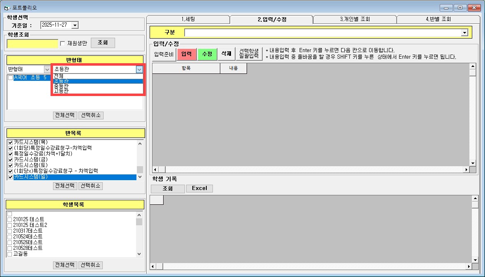Screen dimensions: 485x277
Task: Click the portfolio app icon in title bar
Action: pyautogui.click(x=6, y=7)
